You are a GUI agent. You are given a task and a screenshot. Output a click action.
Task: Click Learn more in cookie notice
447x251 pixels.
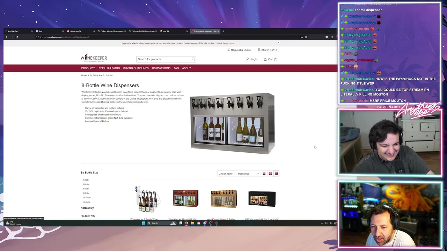[x=228, y=43]
